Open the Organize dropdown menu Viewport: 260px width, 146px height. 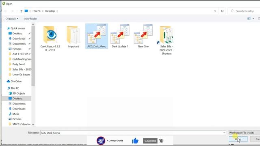(x=12, y=19)
